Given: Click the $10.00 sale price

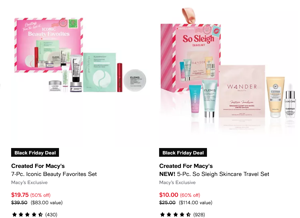Looking at the screenshot, I should point(169,195).
